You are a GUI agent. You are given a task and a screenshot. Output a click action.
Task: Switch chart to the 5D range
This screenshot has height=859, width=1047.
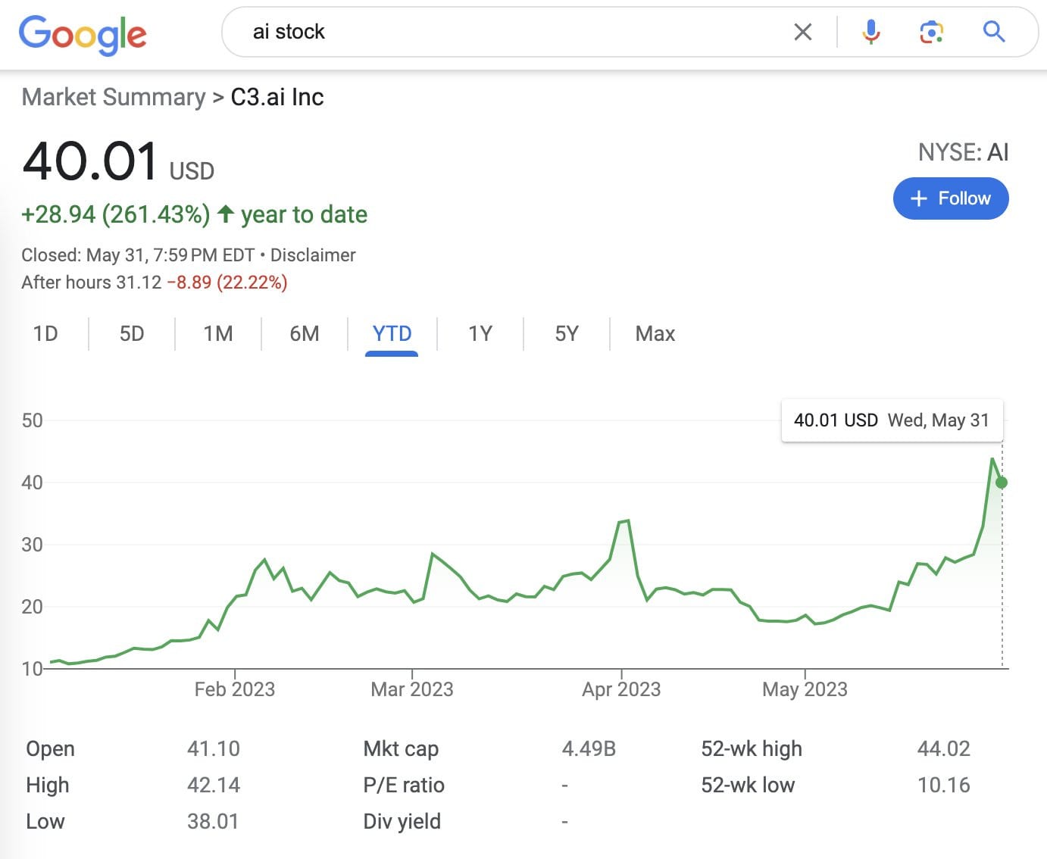click(x=132, y=334)
